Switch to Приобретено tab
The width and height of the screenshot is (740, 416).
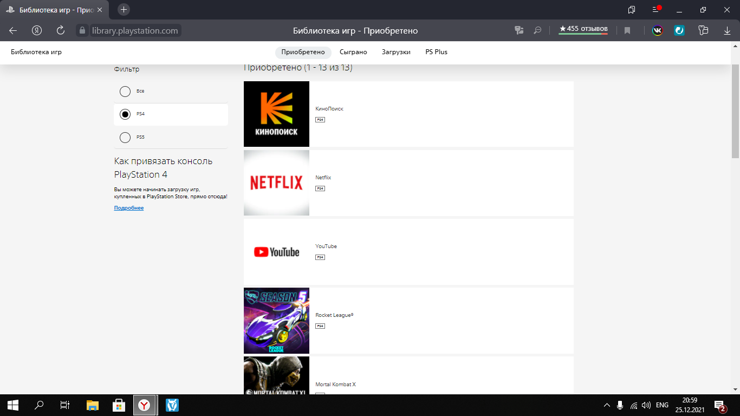point(303,52)
